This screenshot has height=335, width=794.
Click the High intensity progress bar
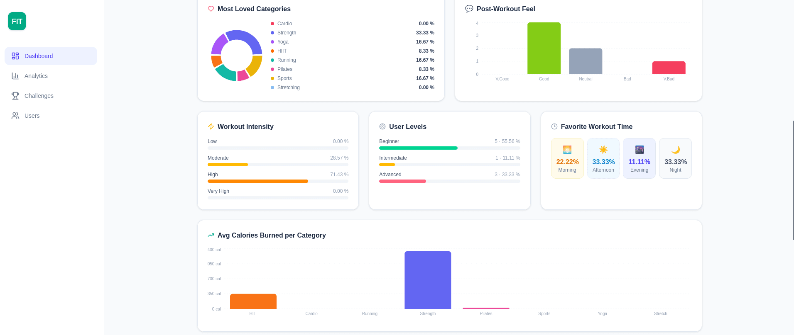pyautogui.click(x=278, y=181)
